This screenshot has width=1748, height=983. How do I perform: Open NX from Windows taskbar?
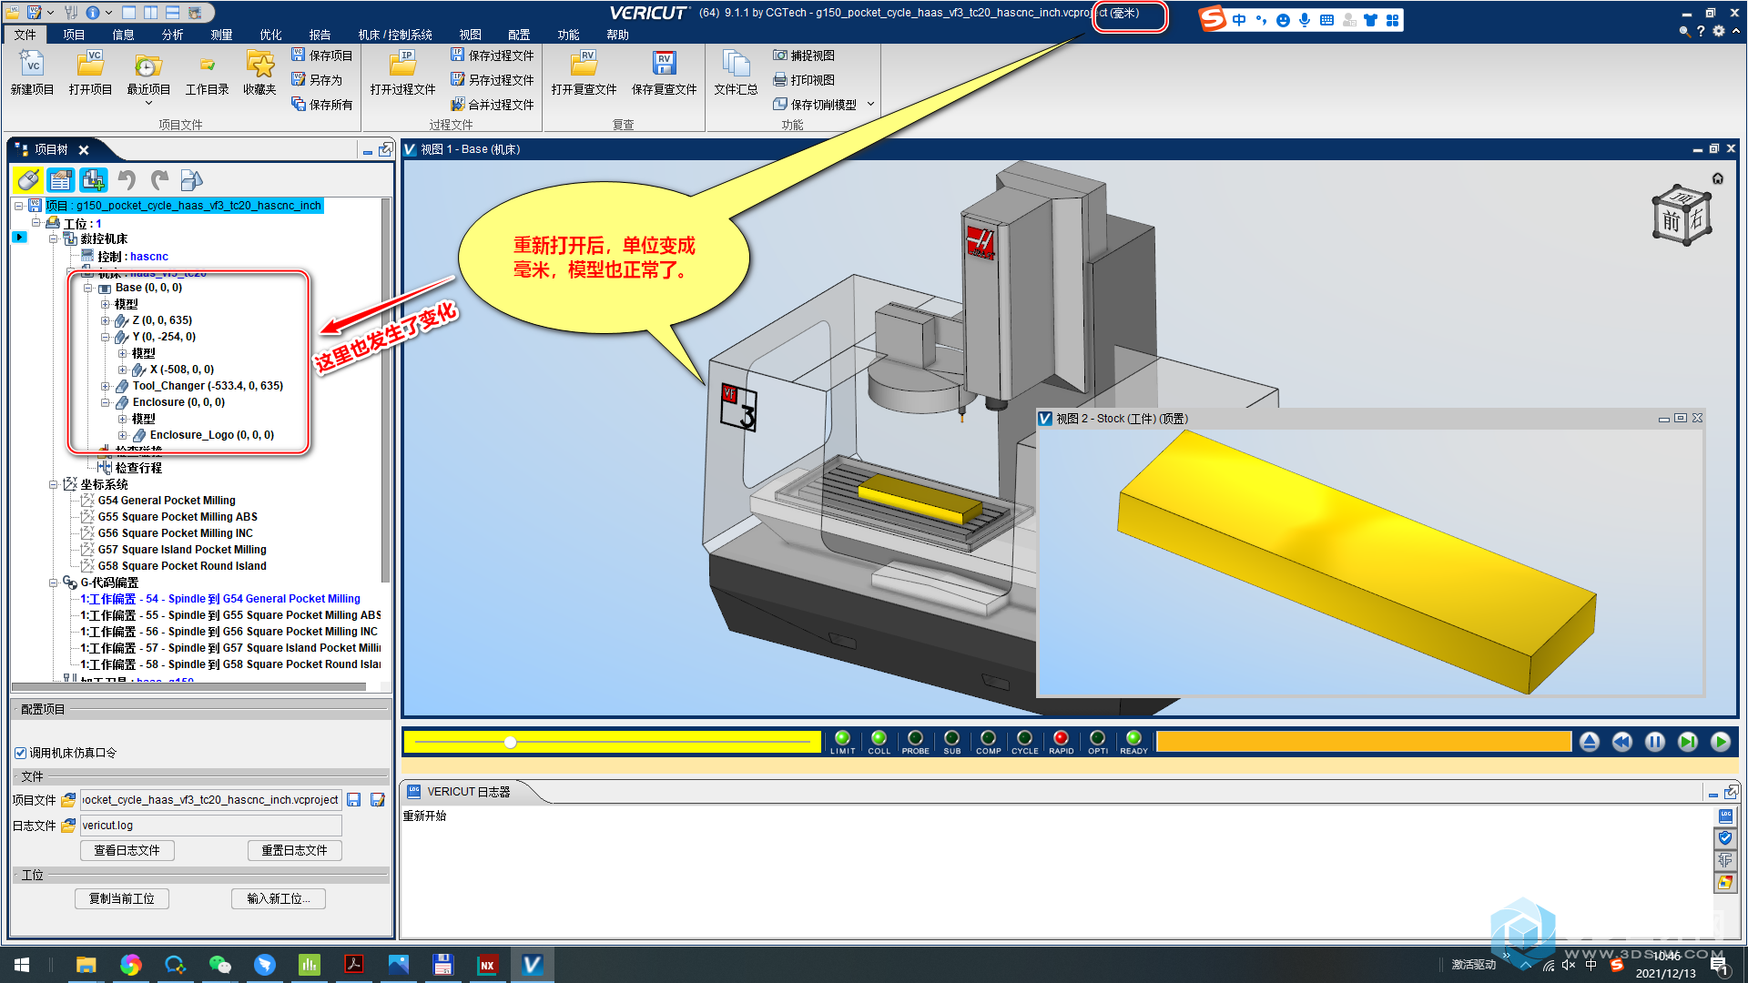[x=488, y=965]
